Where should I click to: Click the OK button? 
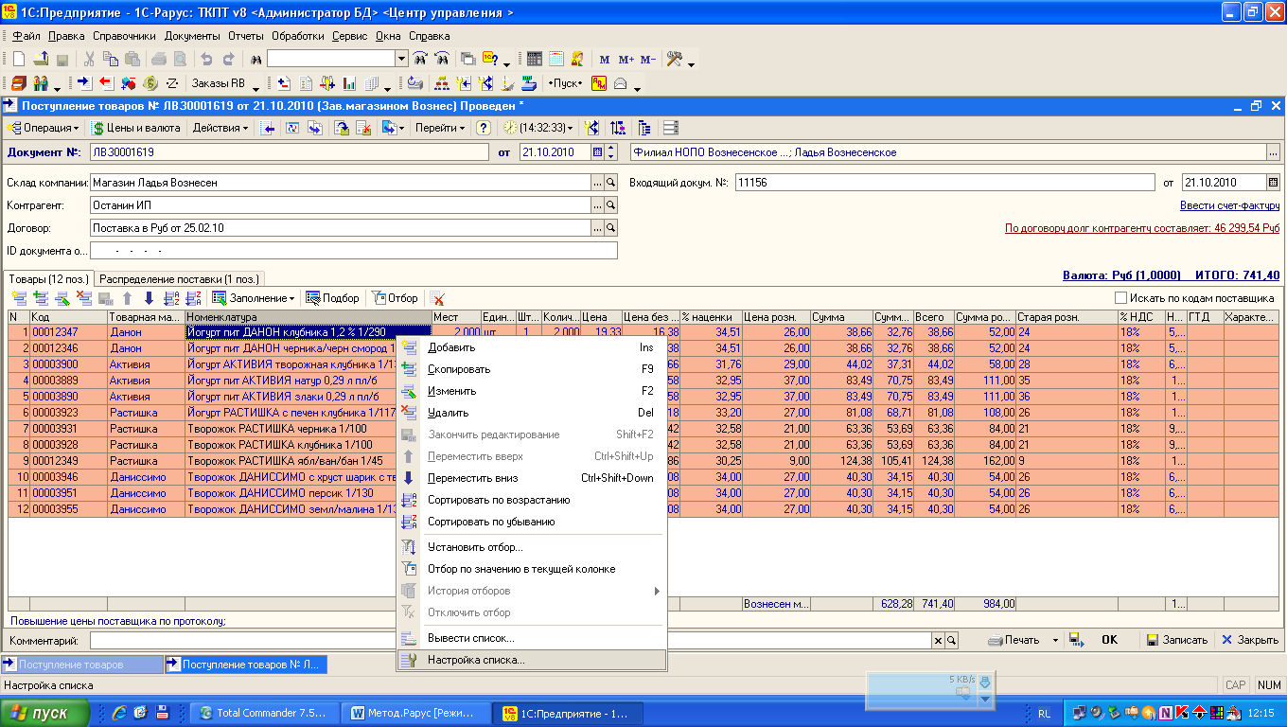point(1110,640)
